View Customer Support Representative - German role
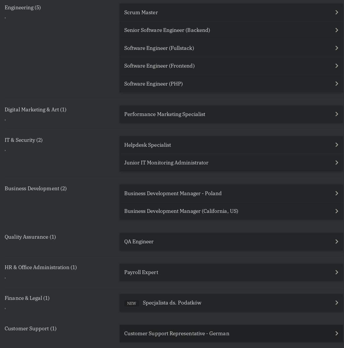The height and width of the screenshot is (348, 344). point(231,333)
